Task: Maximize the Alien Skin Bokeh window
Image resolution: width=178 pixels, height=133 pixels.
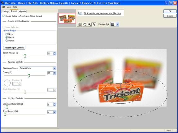Action: 171,3
